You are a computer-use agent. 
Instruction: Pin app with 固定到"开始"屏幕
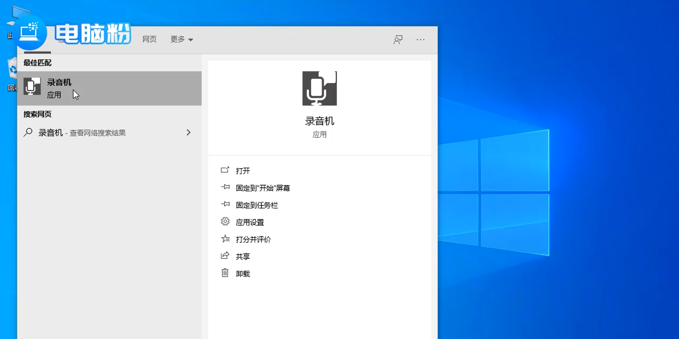click(263, 188)
